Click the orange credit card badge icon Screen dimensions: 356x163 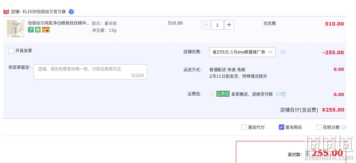click(46, 30)
